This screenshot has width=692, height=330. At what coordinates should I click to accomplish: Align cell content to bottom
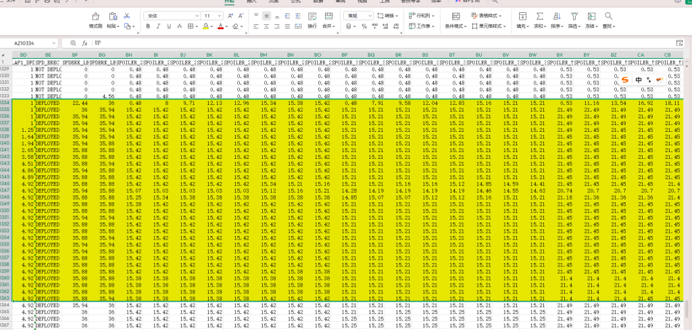[x=277, y=16]
